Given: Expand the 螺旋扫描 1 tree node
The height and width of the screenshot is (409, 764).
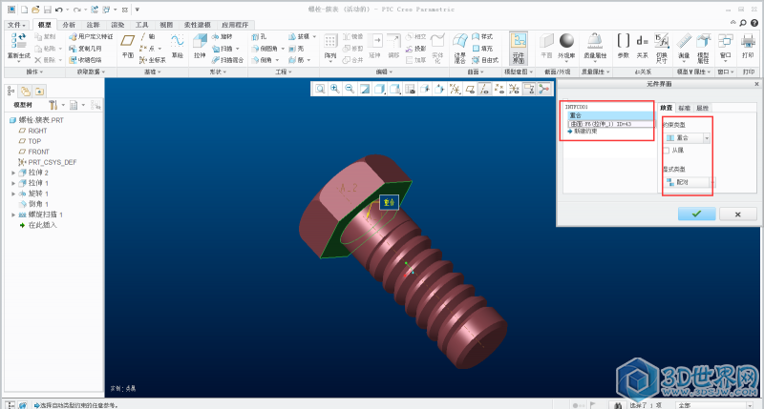Looking at the screenshot, I should 13,215.
